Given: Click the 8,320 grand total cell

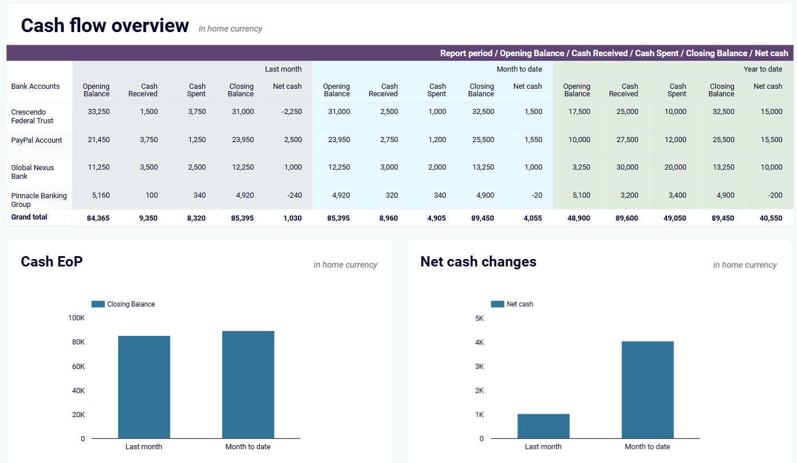Looking at the screenshot, I should pyautogui.click(x=196, y=218).
